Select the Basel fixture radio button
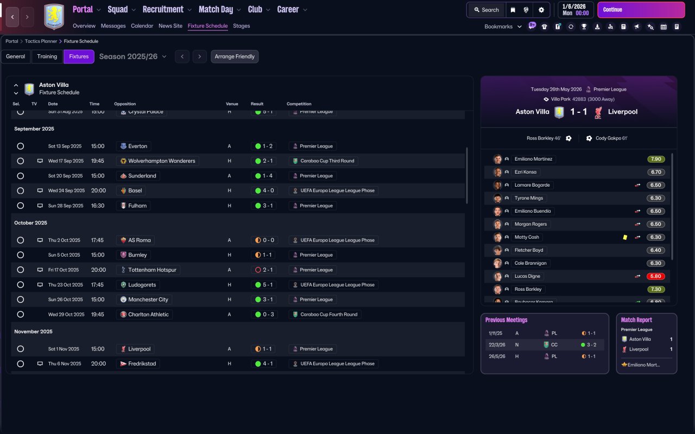 [20, 191]
